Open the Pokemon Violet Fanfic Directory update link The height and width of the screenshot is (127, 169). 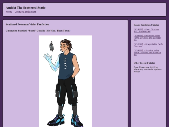pos(147,38)
